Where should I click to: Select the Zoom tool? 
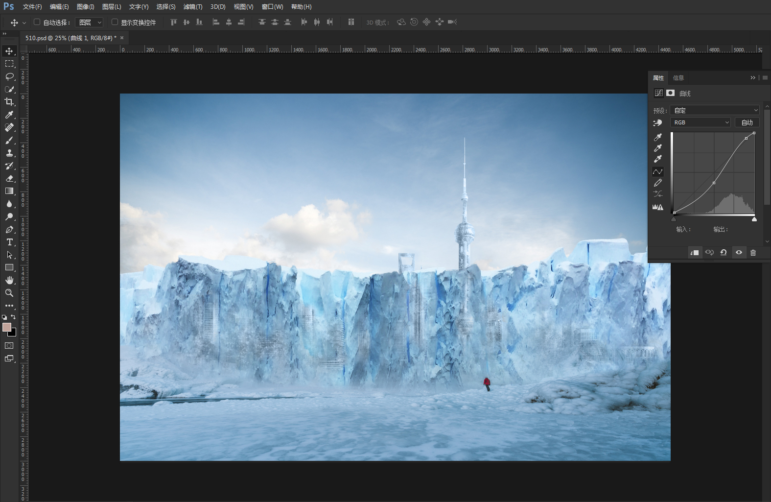9,293
